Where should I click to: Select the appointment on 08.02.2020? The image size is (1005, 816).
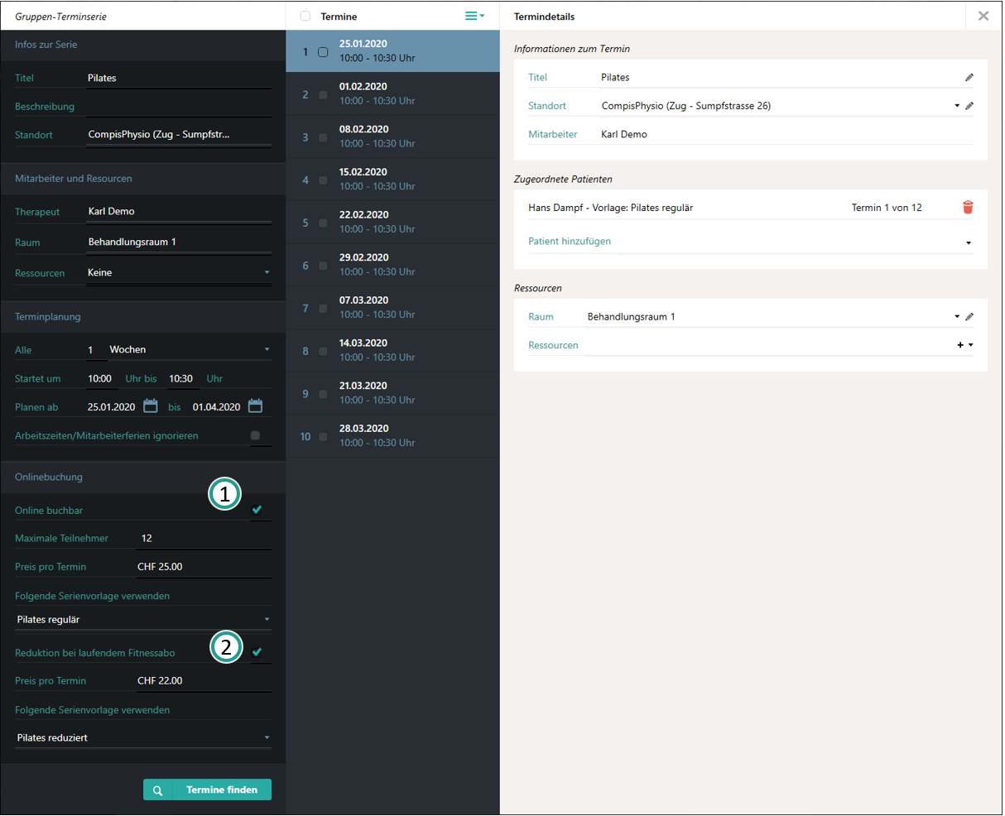coord(323,137)
